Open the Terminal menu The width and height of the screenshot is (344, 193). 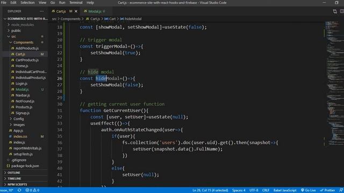tap(76, 3)
